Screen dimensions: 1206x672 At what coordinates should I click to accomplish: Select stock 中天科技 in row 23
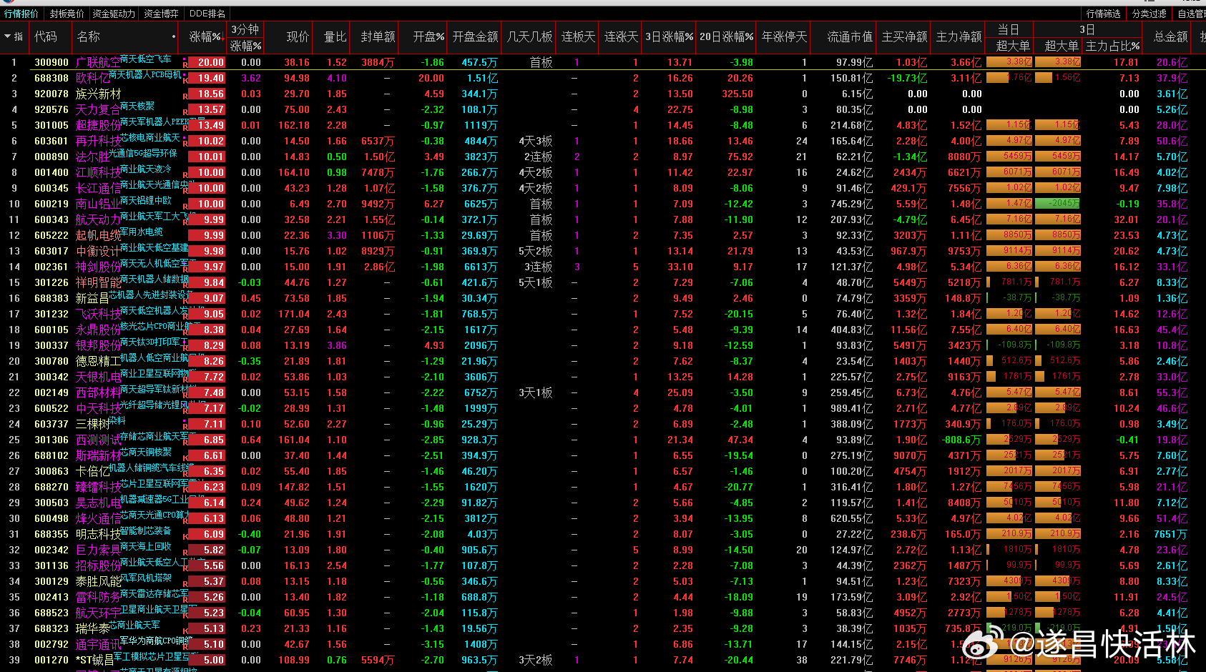tap(98, 409)
